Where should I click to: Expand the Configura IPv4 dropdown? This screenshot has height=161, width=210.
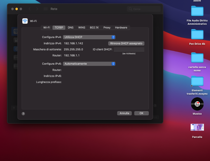click(89, 37)
